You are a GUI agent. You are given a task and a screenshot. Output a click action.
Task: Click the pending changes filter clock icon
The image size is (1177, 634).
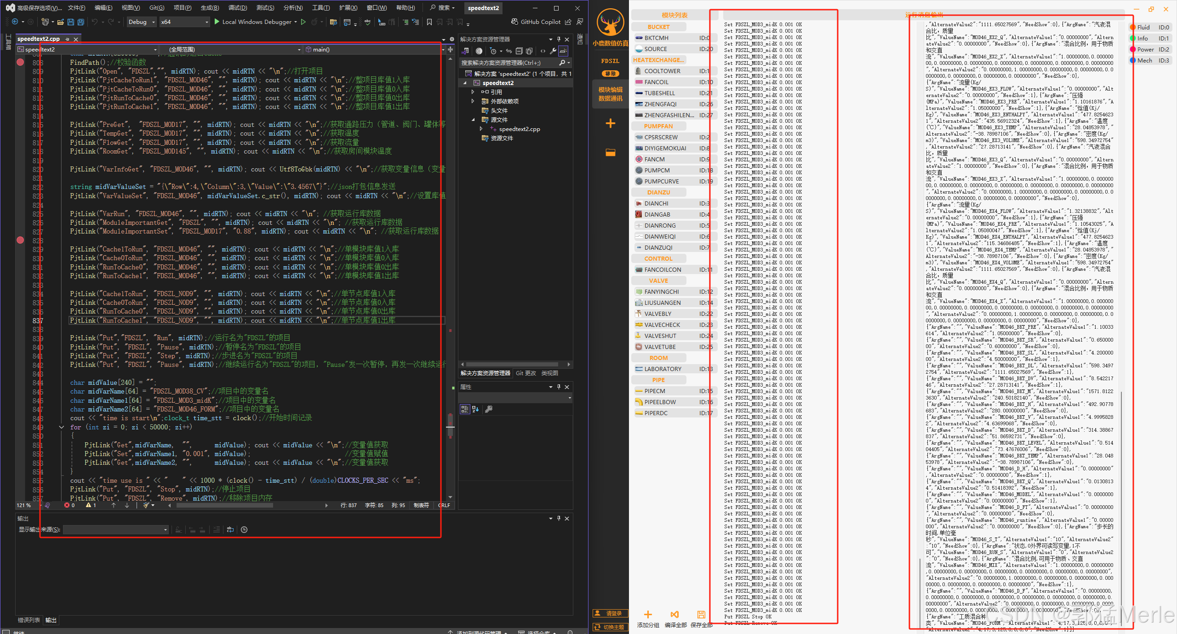click(x=493, y=51)
